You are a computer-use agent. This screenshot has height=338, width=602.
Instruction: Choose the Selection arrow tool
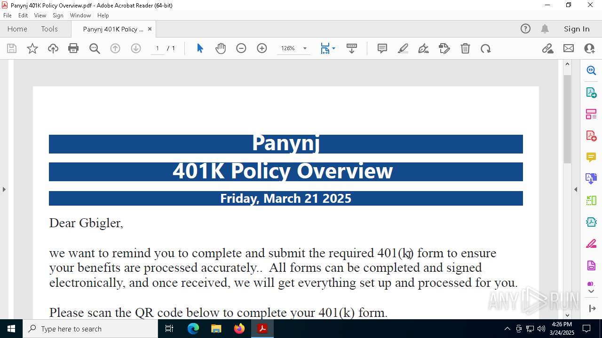200,48
